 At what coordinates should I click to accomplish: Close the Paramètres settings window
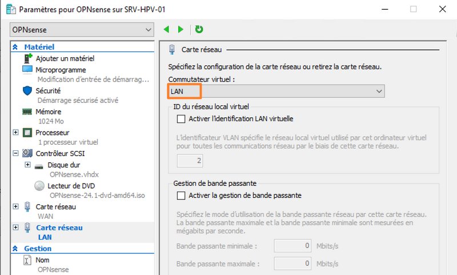[x=442, y=9]
